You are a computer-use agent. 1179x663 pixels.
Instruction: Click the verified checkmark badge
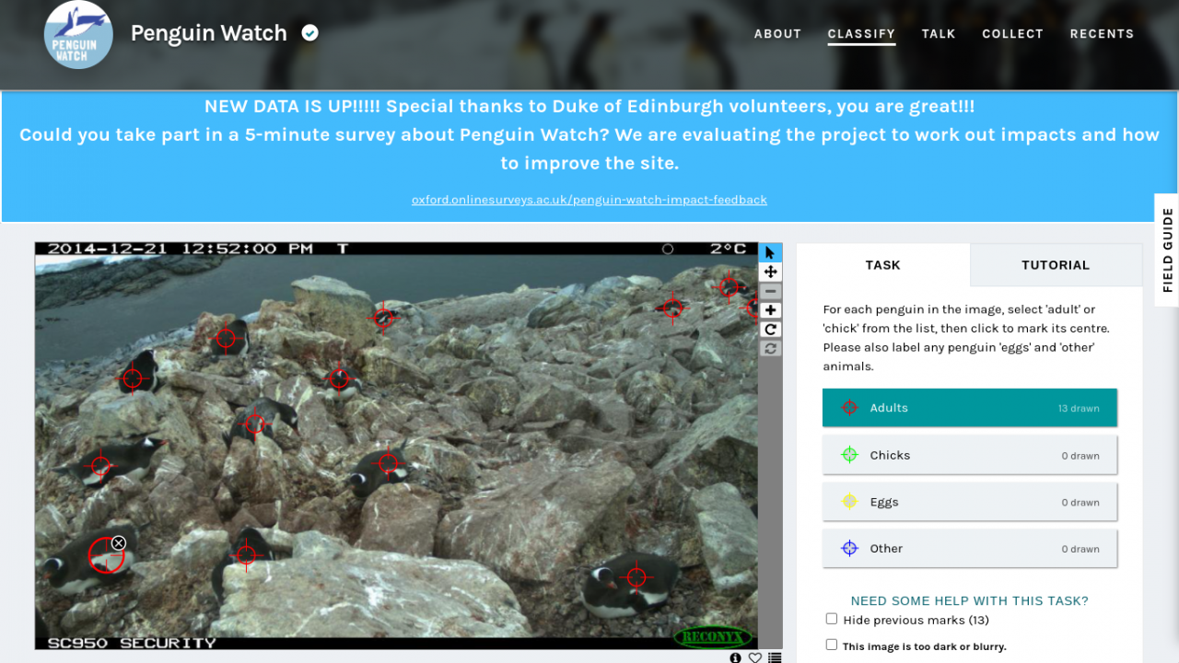click(x=310, y=33)
